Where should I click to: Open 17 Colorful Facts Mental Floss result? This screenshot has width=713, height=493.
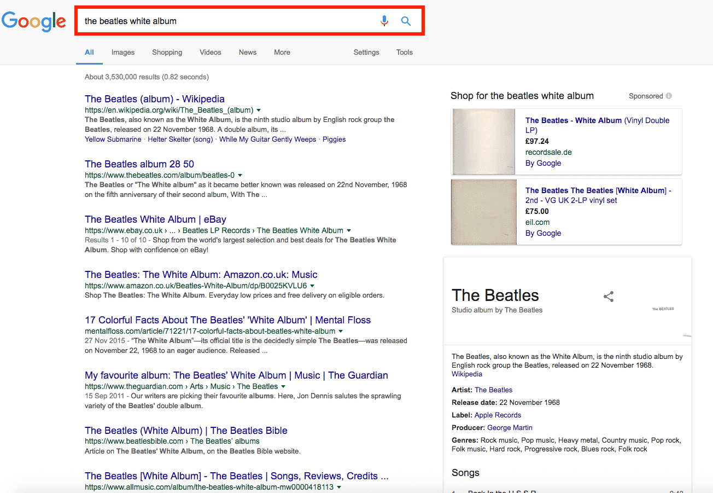[x=228, y=320]
